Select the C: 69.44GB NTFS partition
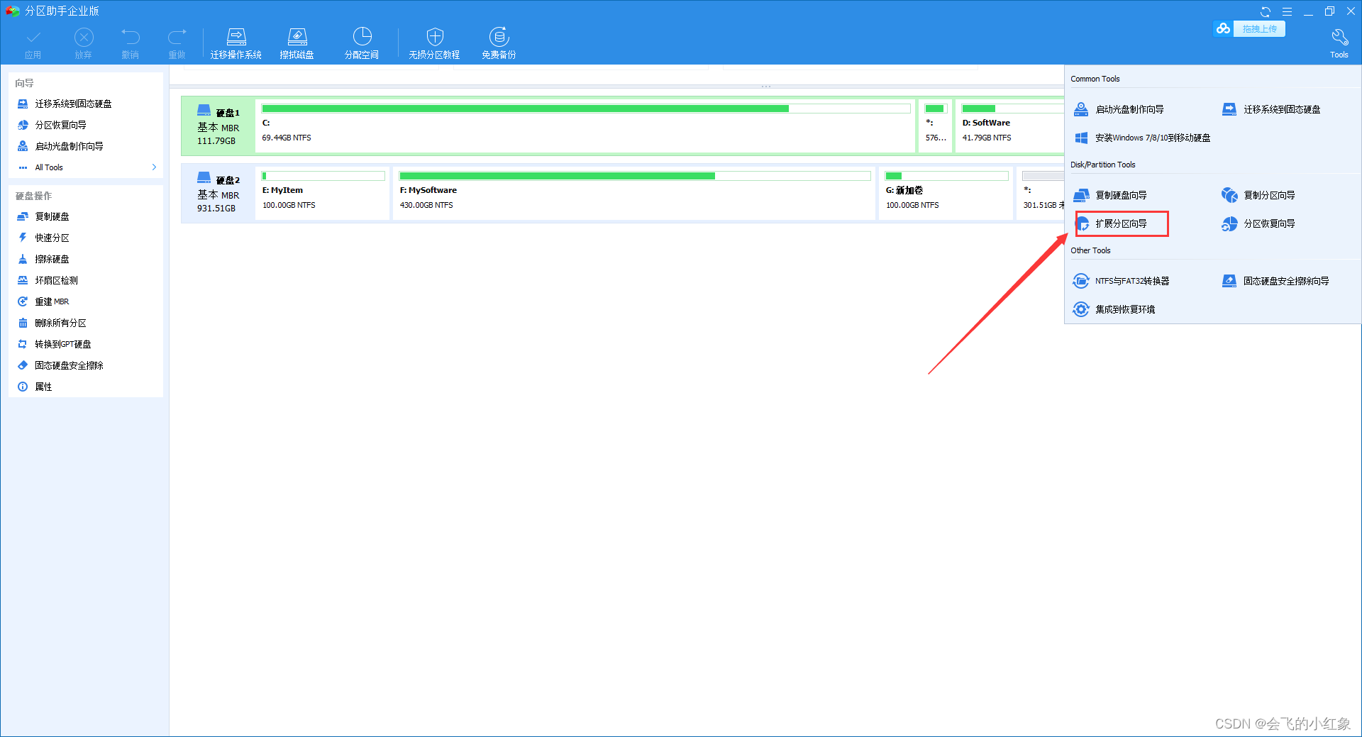This screenshot has width=1362, height=737. [585, 126]
